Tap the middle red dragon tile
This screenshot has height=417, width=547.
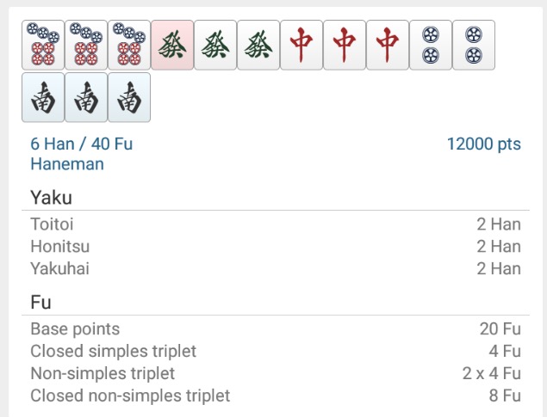coord(345,45)
